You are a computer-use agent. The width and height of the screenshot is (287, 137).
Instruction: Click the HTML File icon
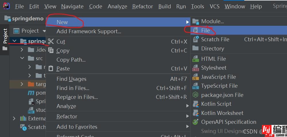coord(195,59)
